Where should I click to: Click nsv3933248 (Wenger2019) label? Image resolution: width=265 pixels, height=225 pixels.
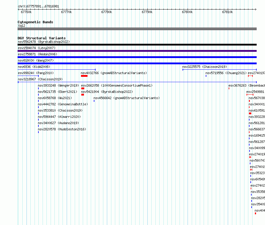58,85
